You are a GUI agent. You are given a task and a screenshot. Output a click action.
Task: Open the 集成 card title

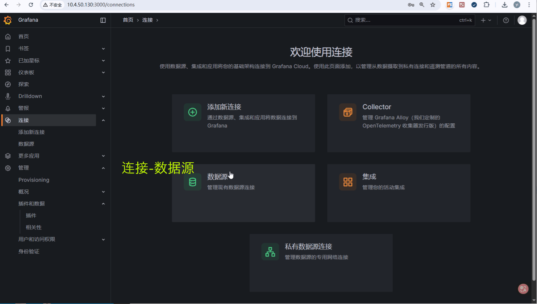click(x=369, y=177)
